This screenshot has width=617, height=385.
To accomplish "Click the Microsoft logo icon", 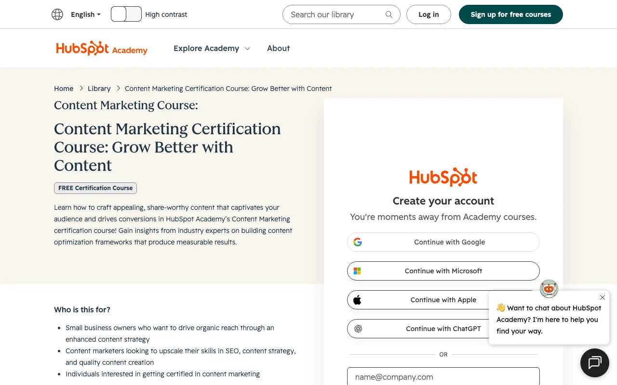I will 357,271.
